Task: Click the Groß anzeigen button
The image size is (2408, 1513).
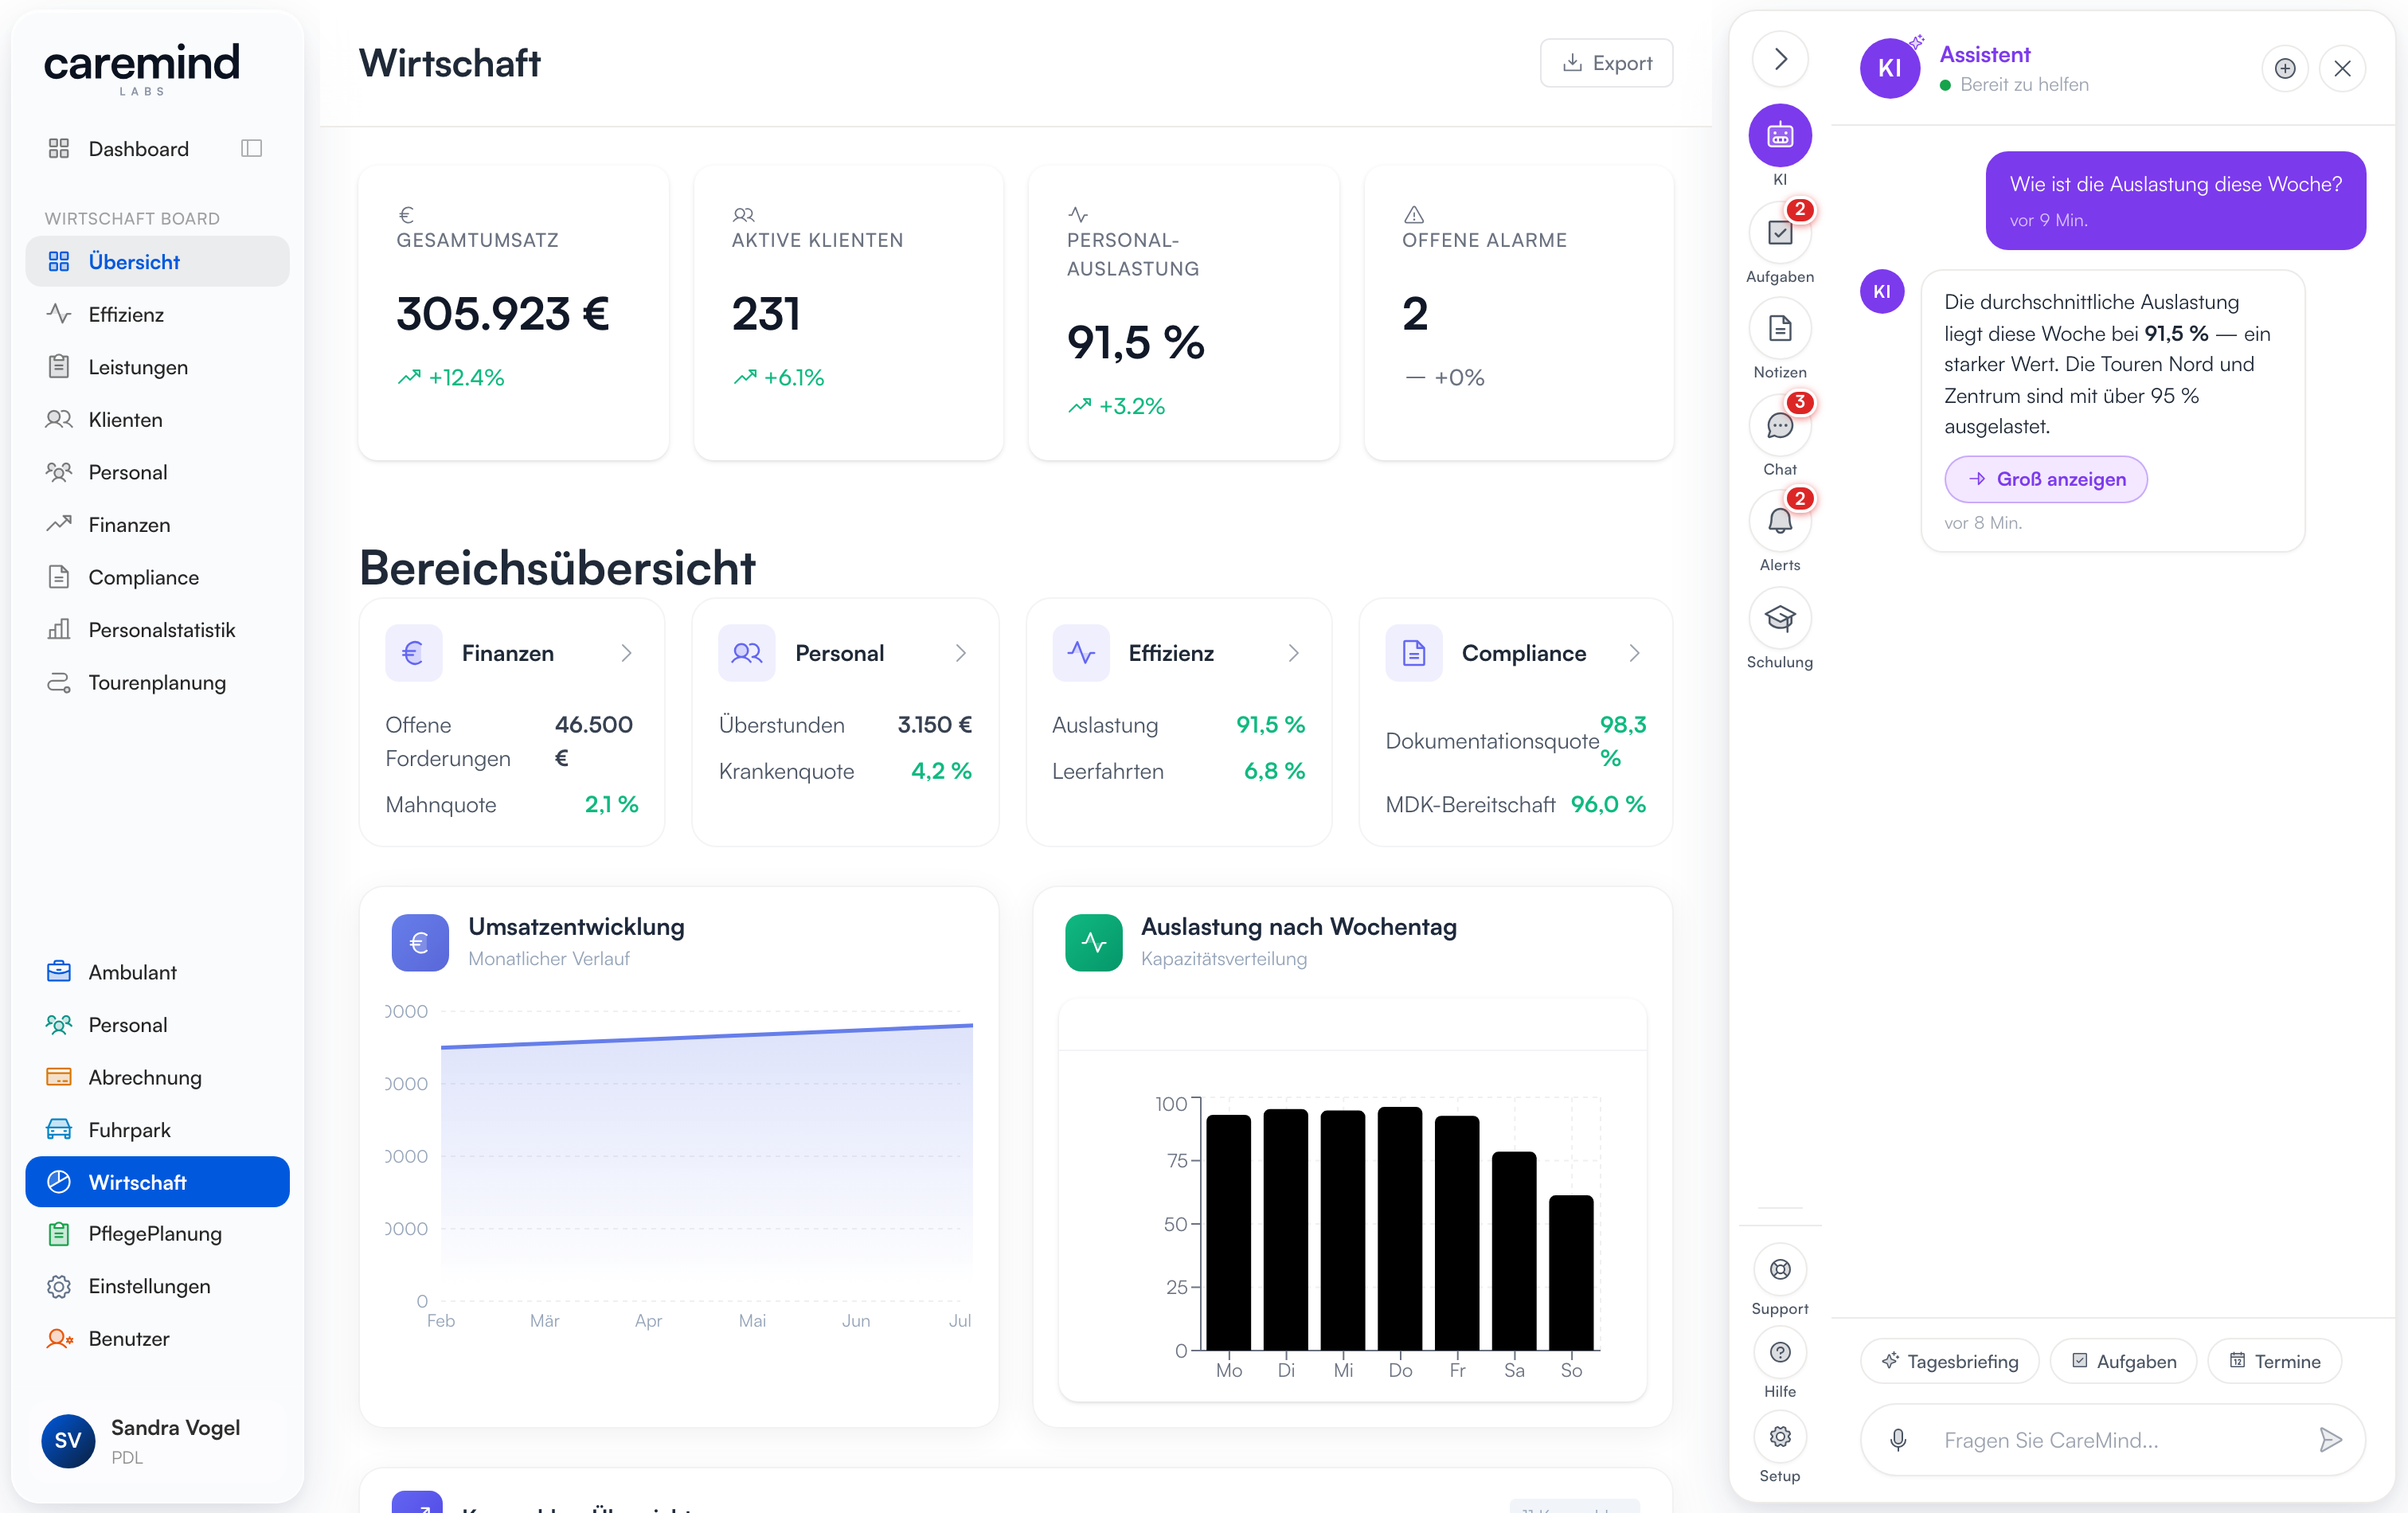Action: [x=2045, y=479]
